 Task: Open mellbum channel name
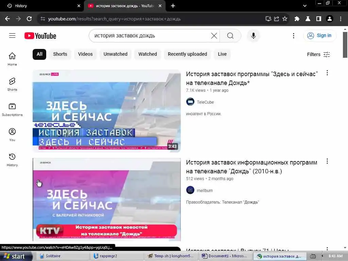point(205,190)
